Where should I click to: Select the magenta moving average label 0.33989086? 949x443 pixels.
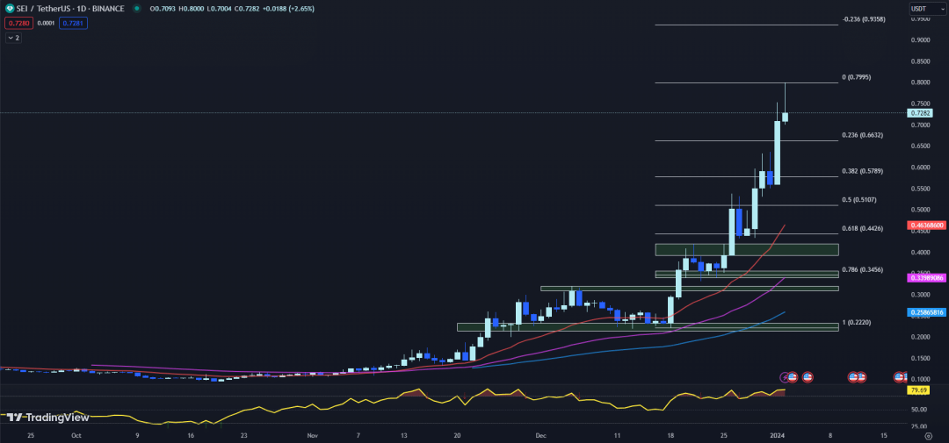click(926, 278)
